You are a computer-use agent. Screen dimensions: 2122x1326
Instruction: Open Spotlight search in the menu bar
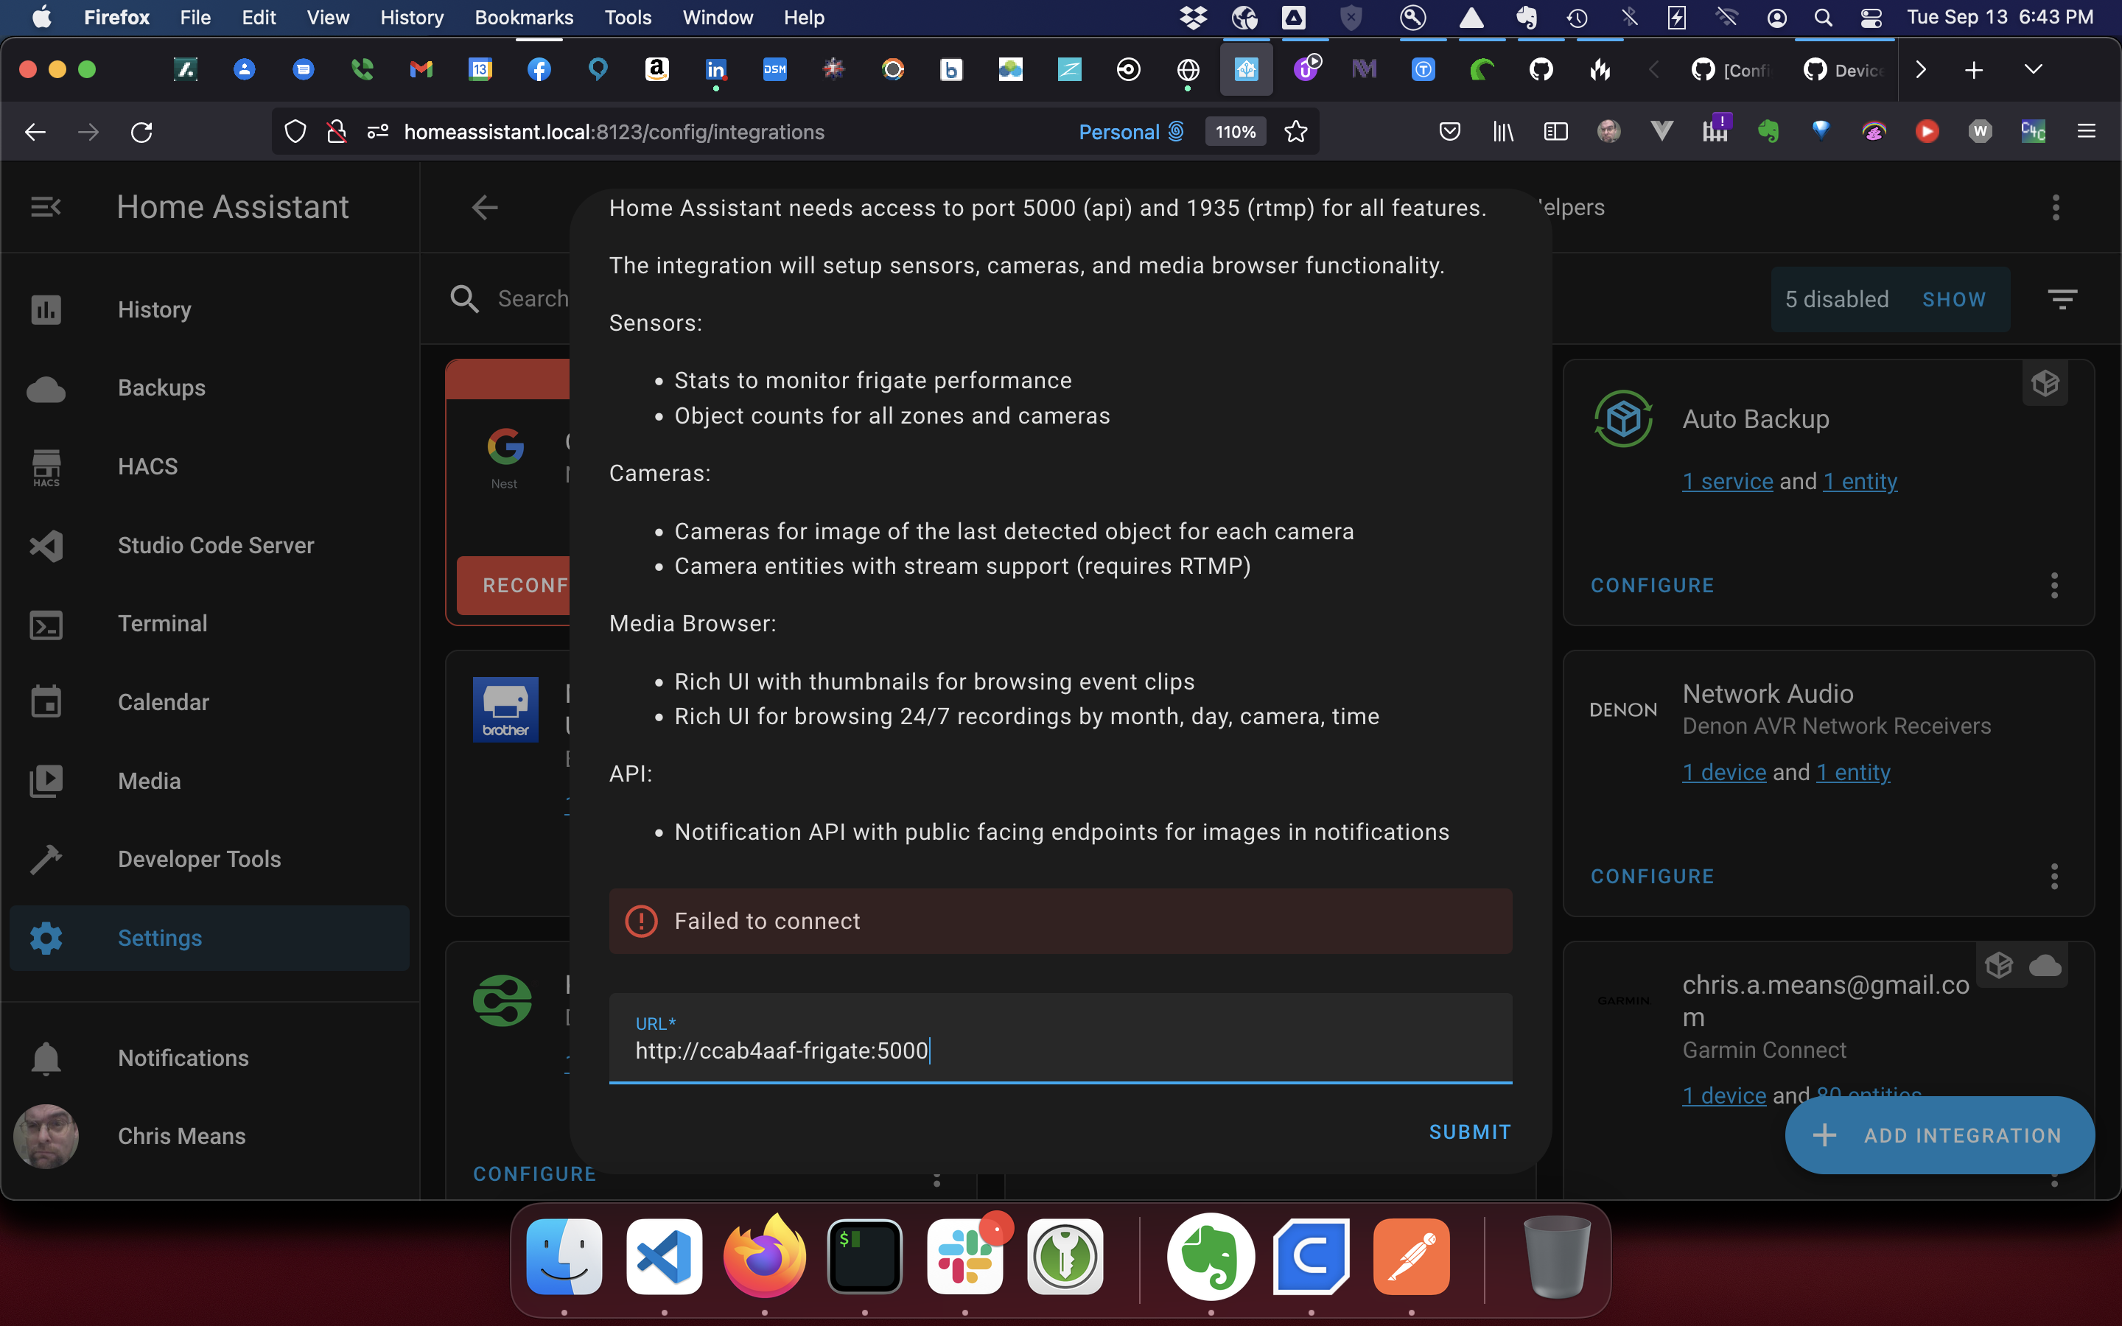1822,17
